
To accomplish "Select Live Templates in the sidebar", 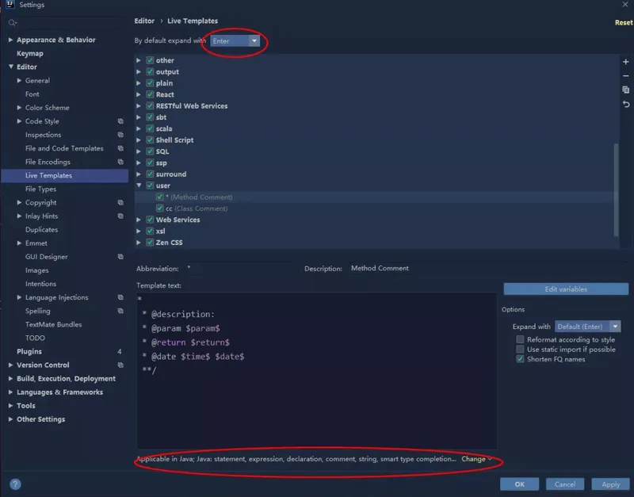I will (x=65, y=175).
